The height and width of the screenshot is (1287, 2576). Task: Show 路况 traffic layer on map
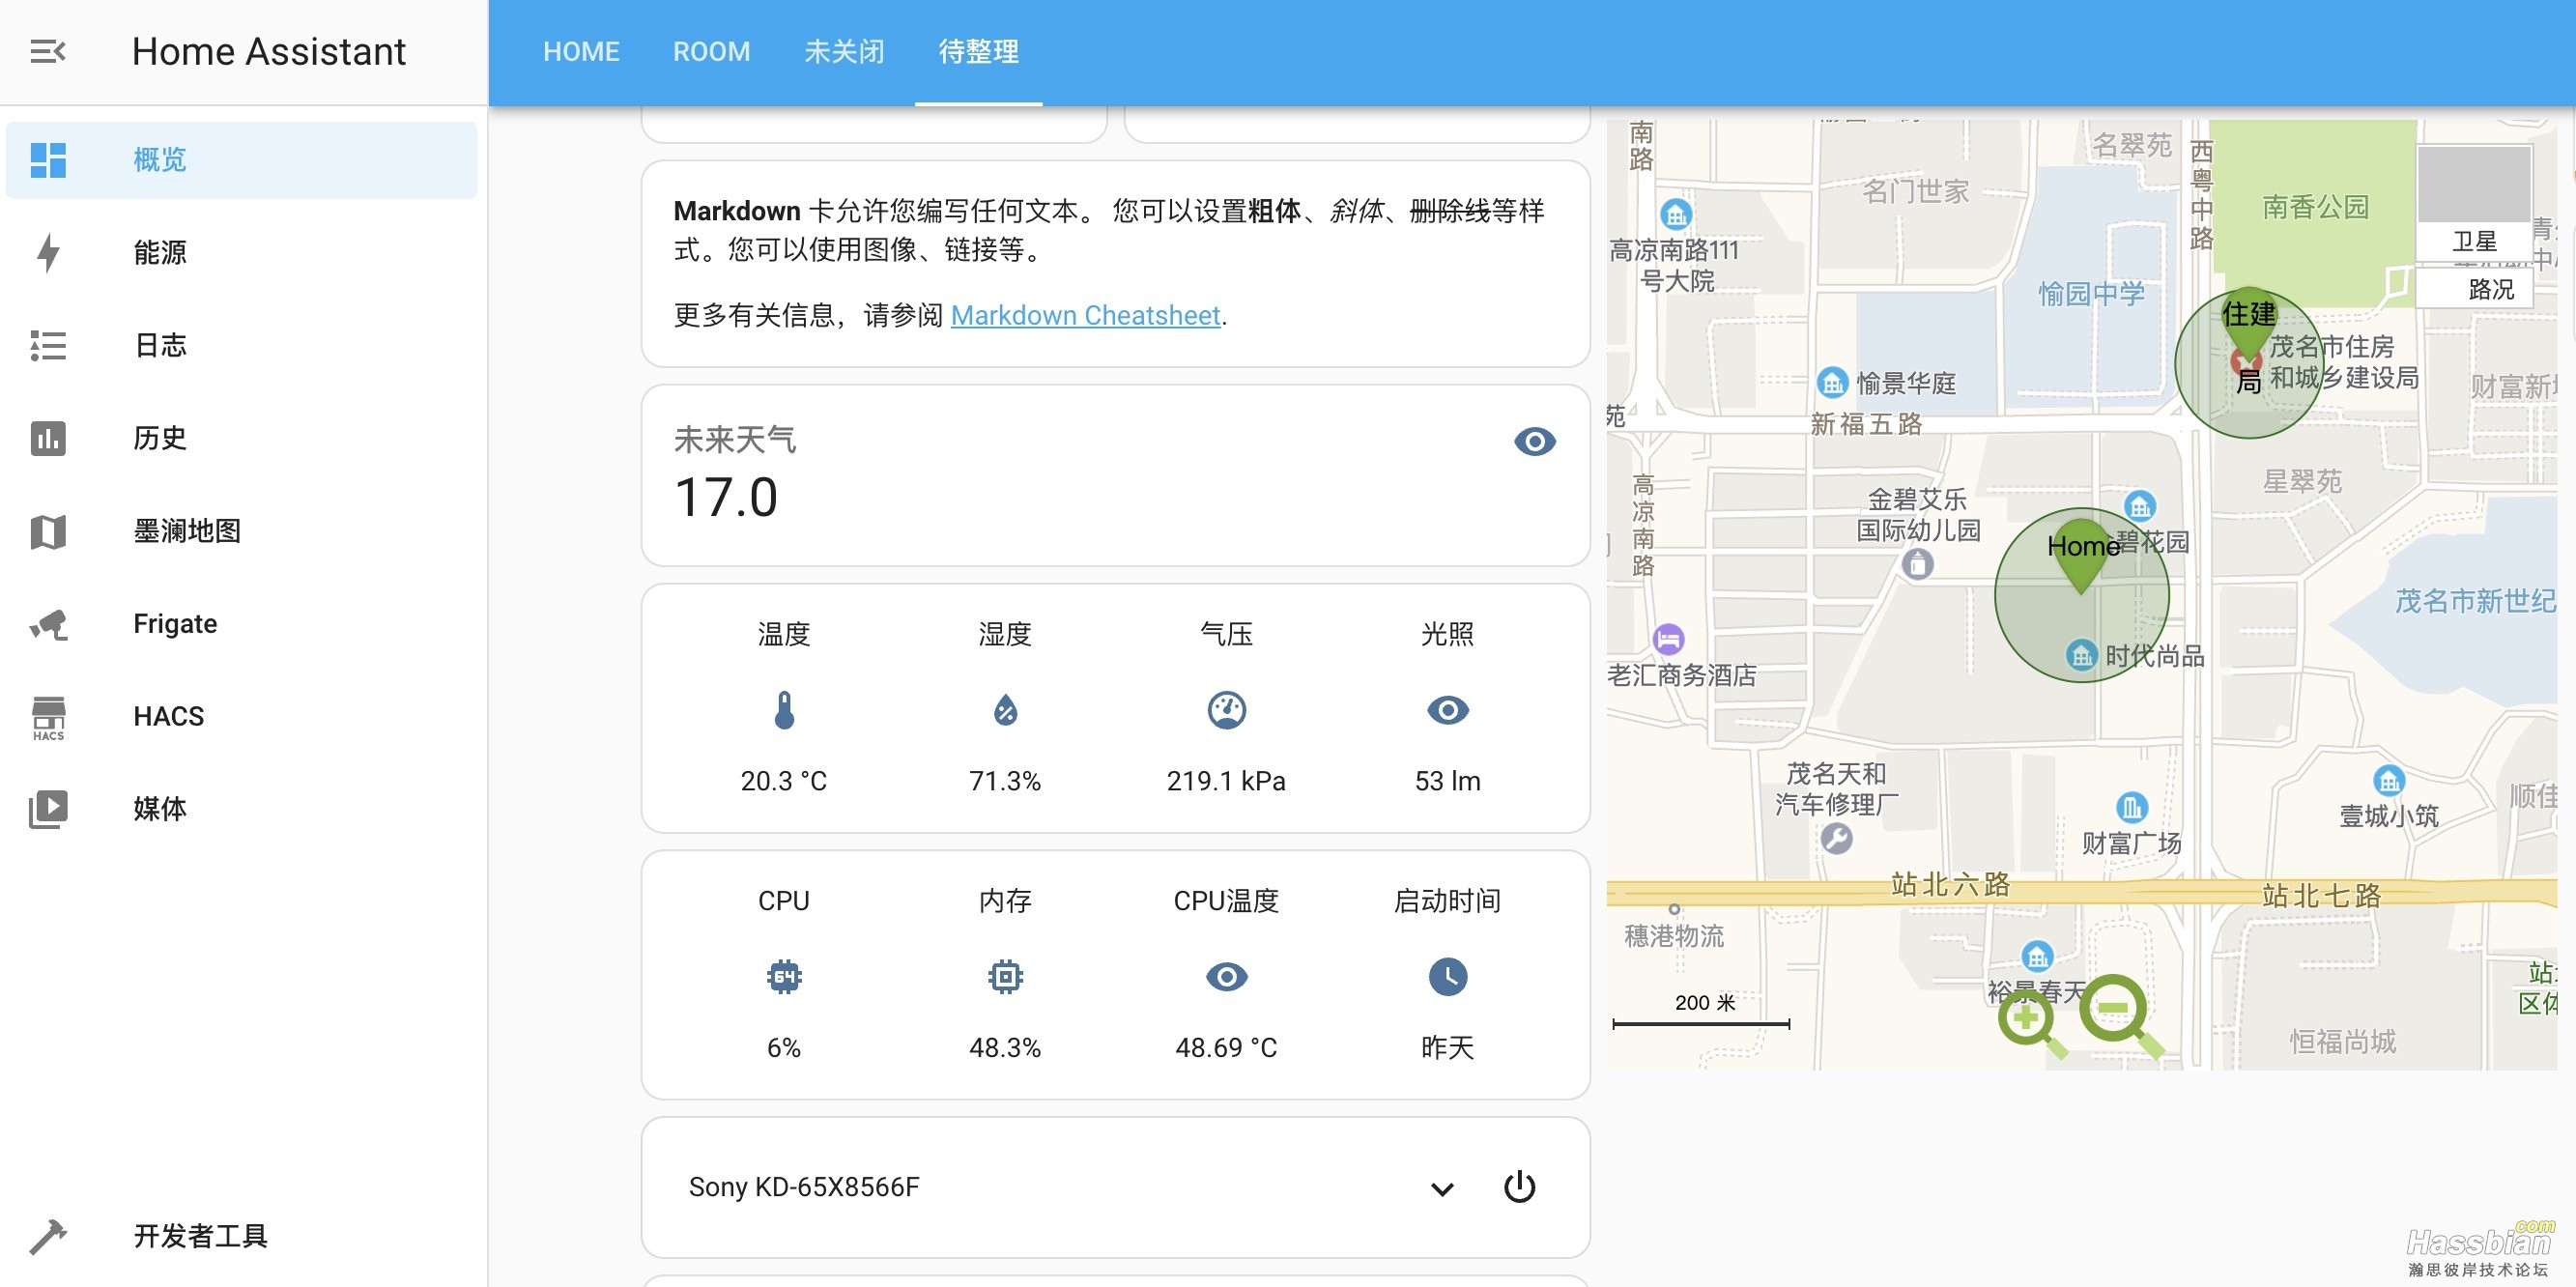tap(2474, 290)
